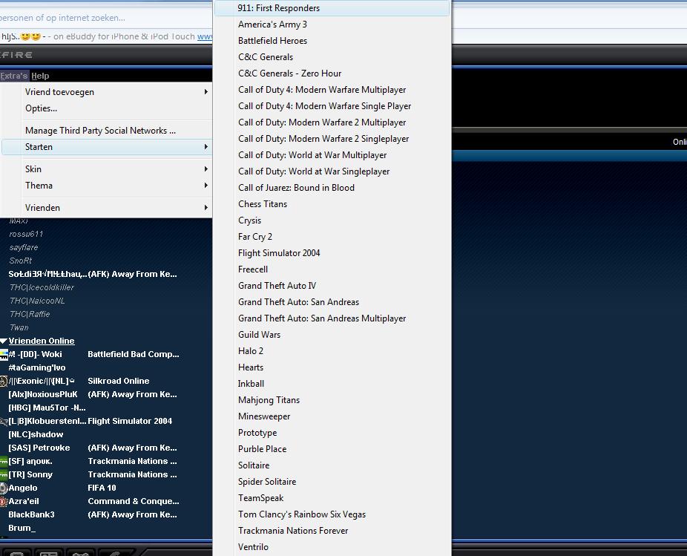Image resolution: width=687 pixels, height=556 pixels.
Task: Open the Skin submenu
Action: (107, 169)
